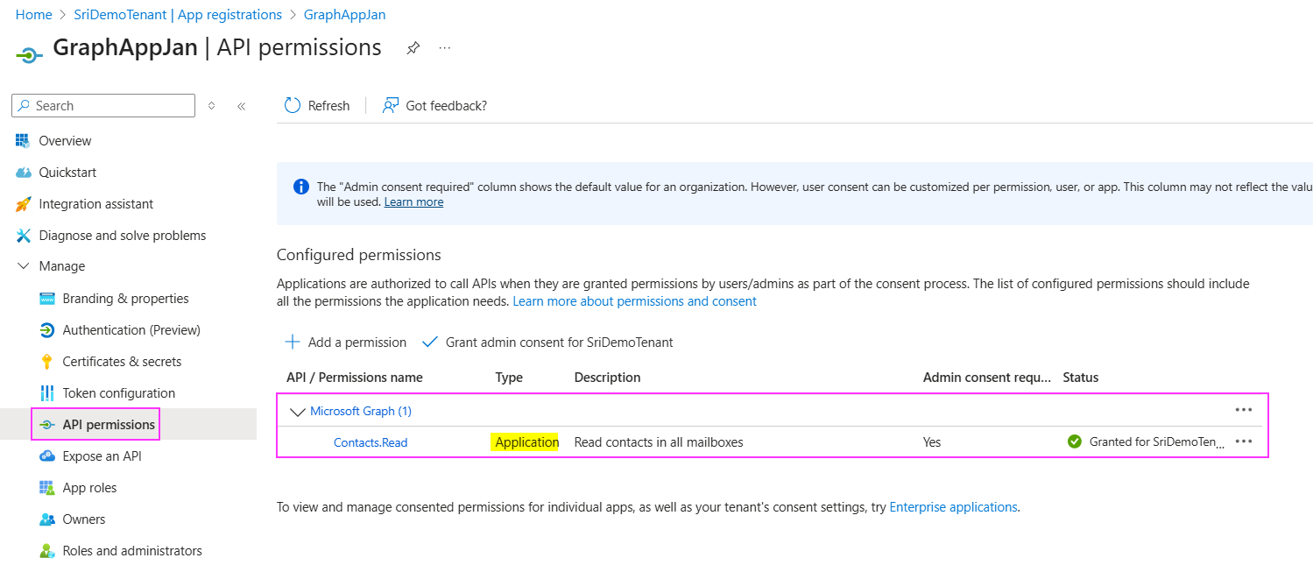
Task: Click the Refresh circular arrow icon
Action: coord(293,105)
